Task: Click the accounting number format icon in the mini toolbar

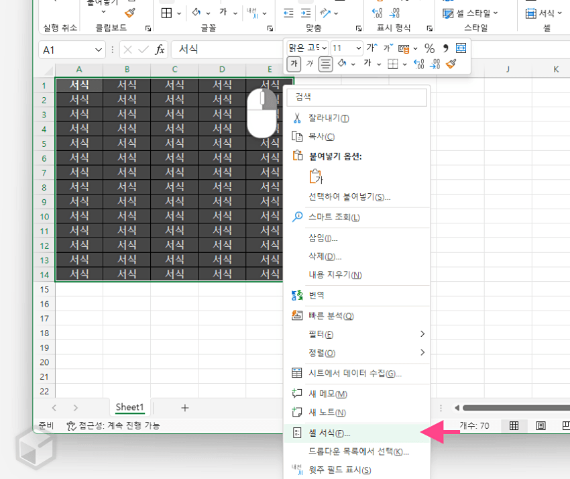Action: (404, 48)
